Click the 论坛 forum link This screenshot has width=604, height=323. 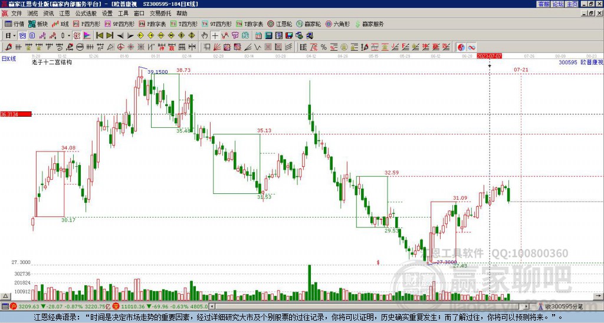[558, 4]
